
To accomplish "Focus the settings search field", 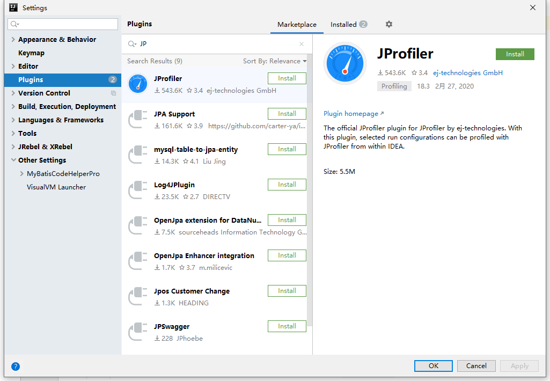I will tap(63, 24).
